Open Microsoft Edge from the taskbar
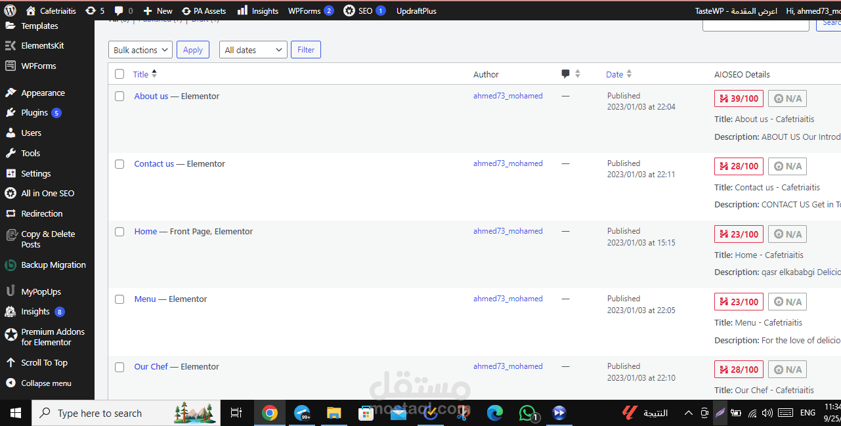Image resolution: width=841 pixels, height=426 pixels. pos(495,413)
